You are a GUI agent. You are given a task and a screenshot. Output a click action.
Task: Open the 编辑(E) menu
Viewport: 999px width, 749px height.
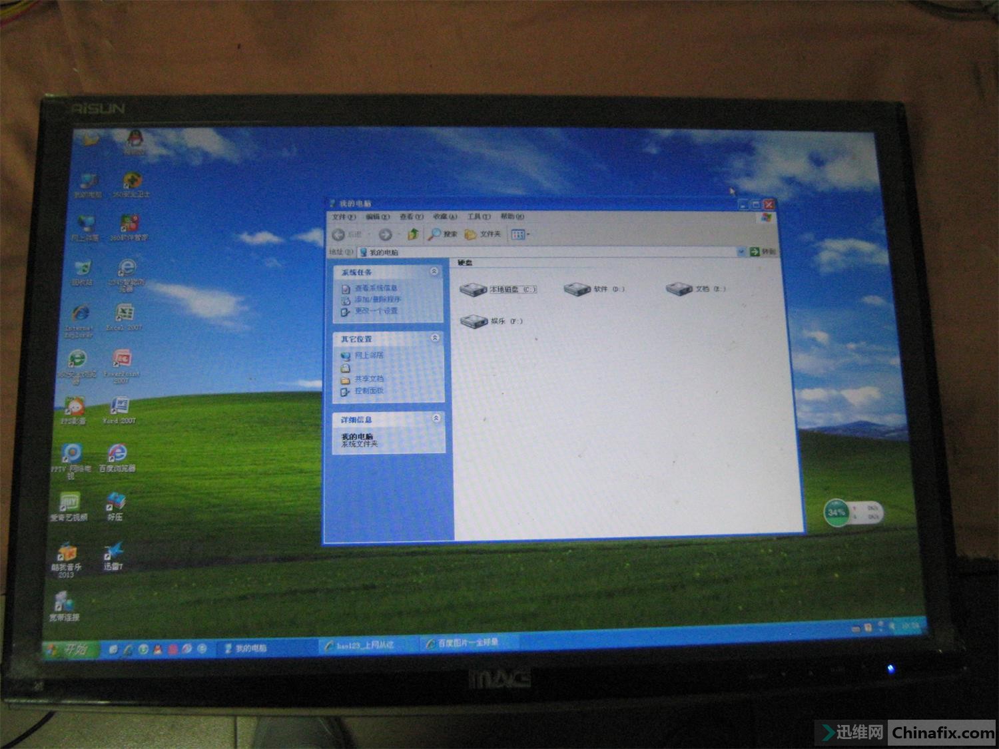pos(377,217)
